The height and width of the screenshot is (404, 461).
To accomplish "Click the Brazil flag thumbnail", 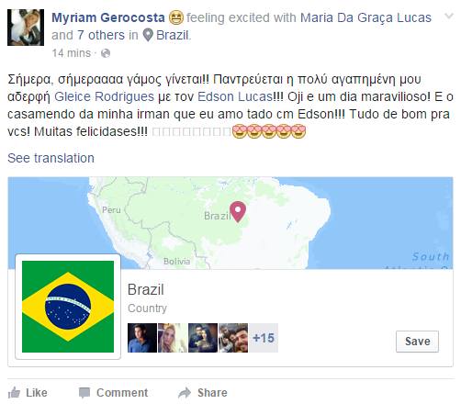I will pos(68,307).
